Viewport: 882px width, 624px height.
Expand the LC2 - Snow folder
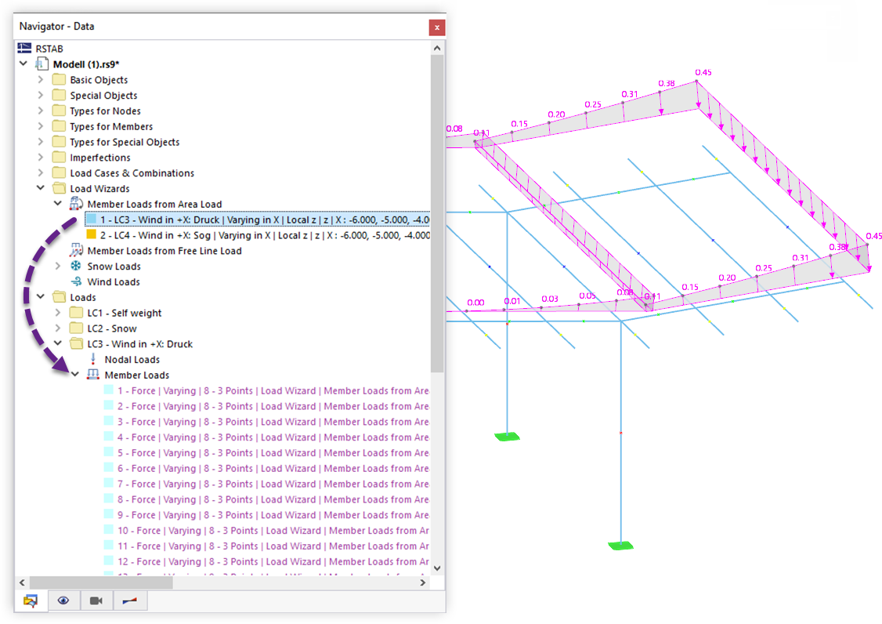[59, 328]
